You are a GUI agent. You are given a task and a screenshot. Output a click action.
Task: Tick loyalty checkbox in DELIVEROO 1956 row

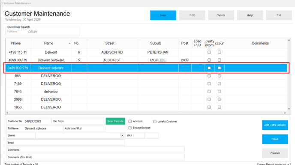[209, 107]
